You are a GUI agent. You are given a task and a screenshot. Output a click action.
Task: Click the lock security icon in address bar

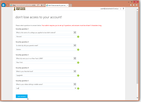tap(42, 5)
